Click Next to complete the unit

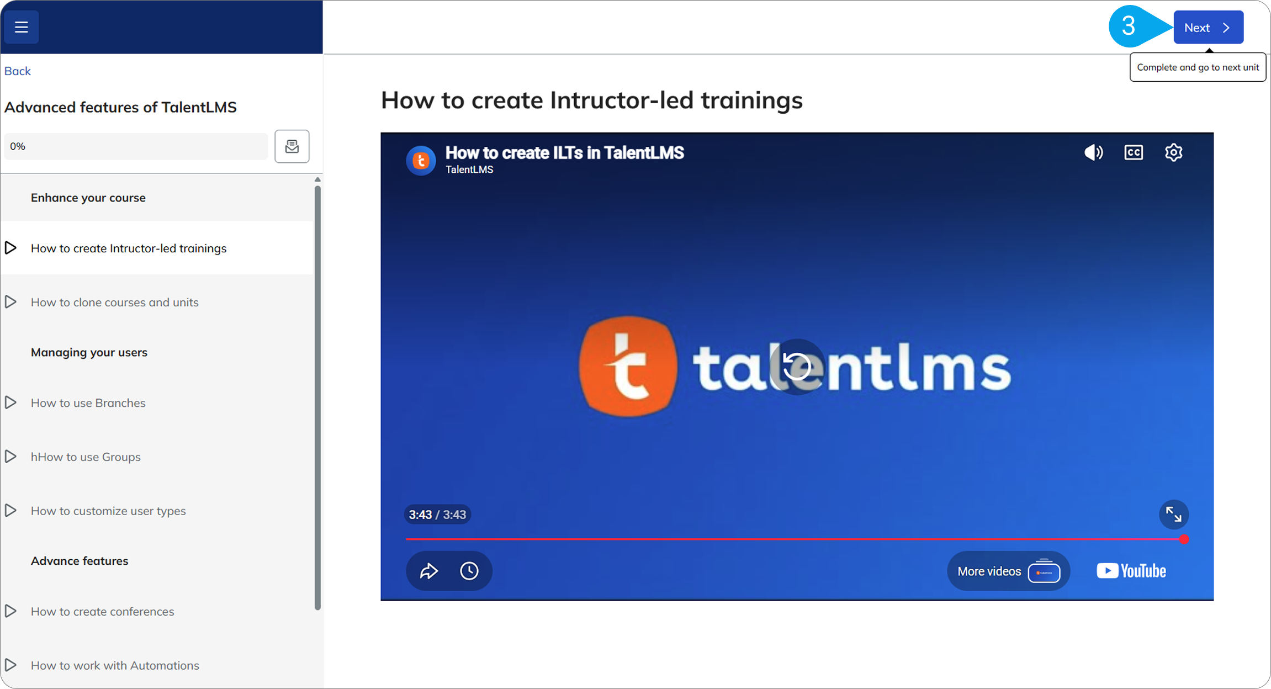pos(1209,27)
